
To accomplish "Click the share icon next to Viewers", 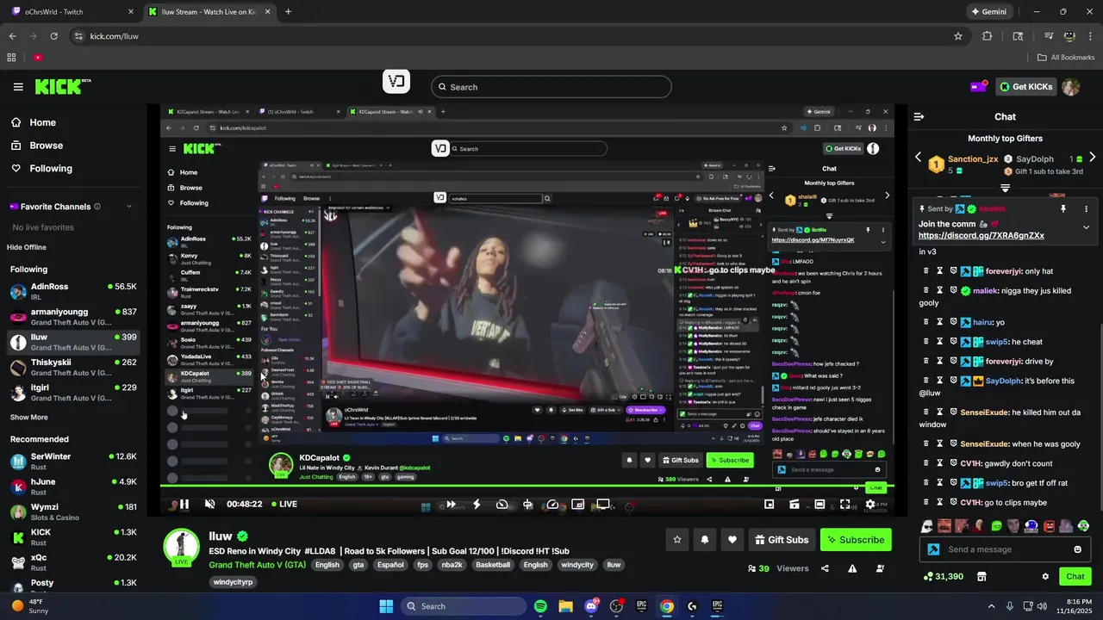I will point(825,568).
